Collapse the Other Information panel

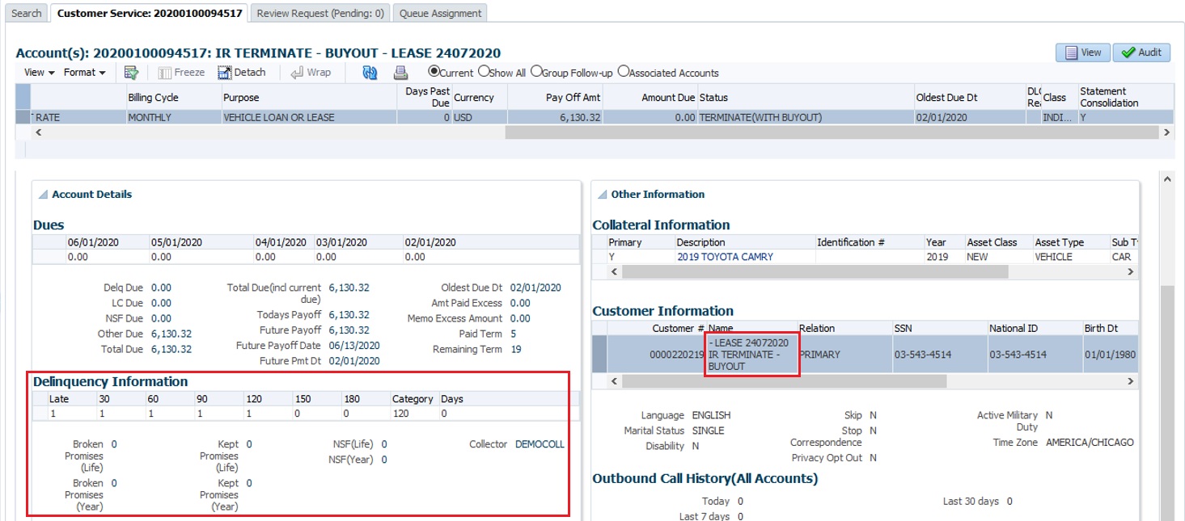point(602,195)
